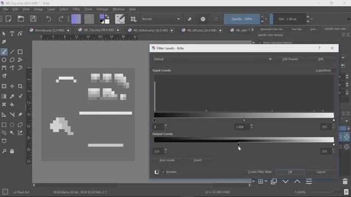The width and height of the screenshot is (351, 197).
Task: Open Advanced Color Selector docker tab
Action: [x=272, y=29]
